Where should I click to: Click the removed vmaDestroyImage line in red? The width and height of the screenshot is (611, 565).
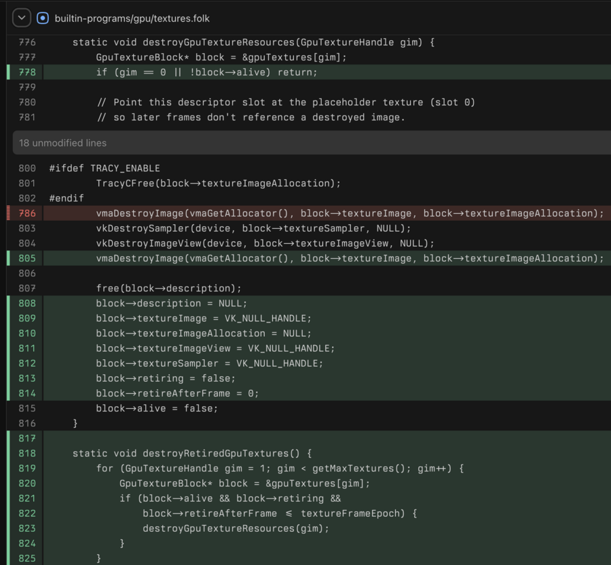pyautogui.click(x=350, y=213)
